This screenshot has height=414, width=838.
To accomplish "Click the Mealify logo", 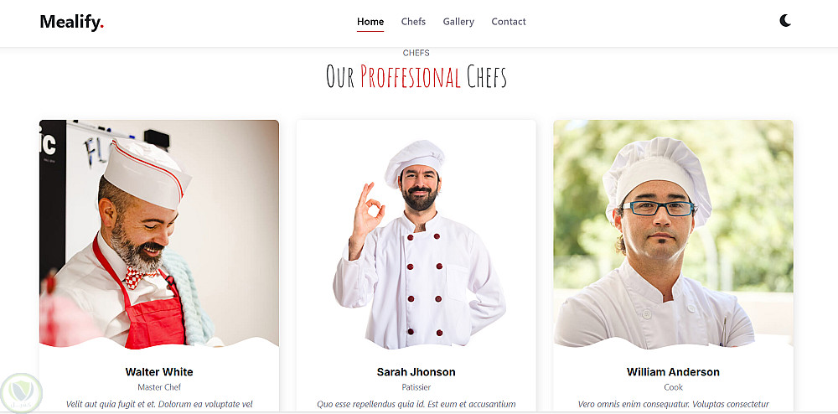I will (x=71, y=22).
